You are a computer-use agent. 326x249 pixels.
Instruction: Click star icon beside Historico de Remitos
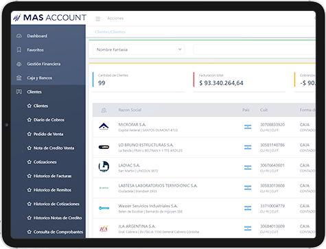tap(30, 190)
